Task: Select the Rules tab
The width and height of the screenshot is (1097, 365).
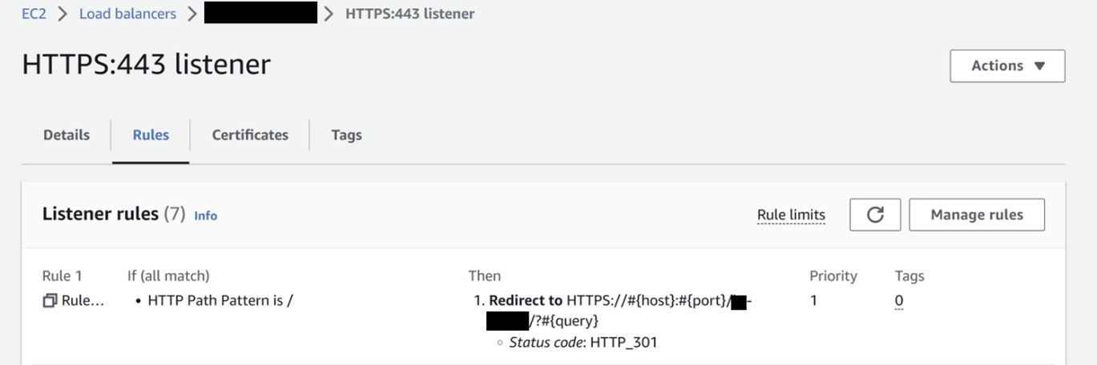Action: [151, 134]
